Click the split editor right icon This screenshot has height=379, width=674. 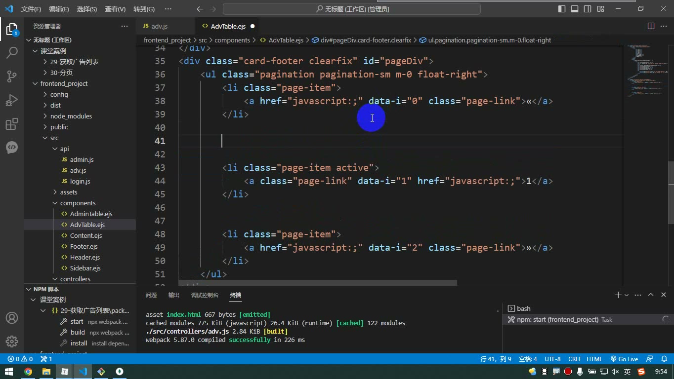(x=651, y=26)
